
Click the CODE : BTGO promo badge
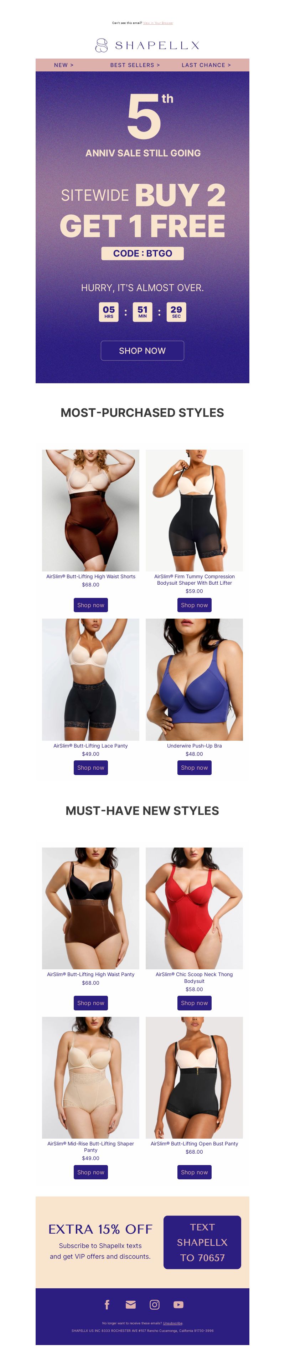(142, 253)
